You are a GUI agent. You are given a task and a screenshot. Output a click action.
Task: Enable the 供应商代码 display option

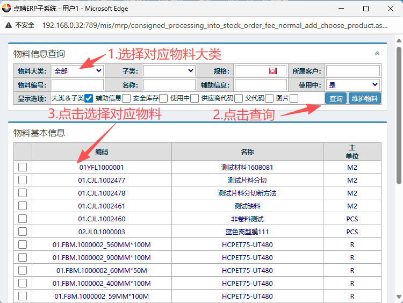point(239,98)
